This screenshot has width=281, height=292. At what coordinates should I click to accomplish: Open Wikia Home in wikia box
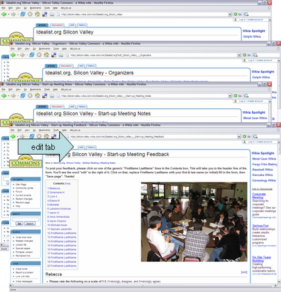pyautogui.click(x=21, y=269)
